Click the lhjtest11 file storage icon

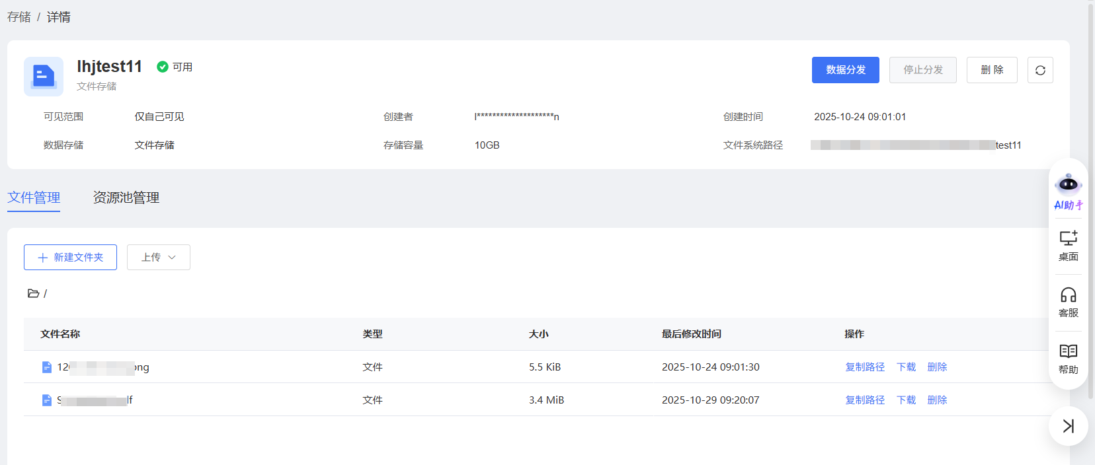pyautogui.click(x=44, y=77)
